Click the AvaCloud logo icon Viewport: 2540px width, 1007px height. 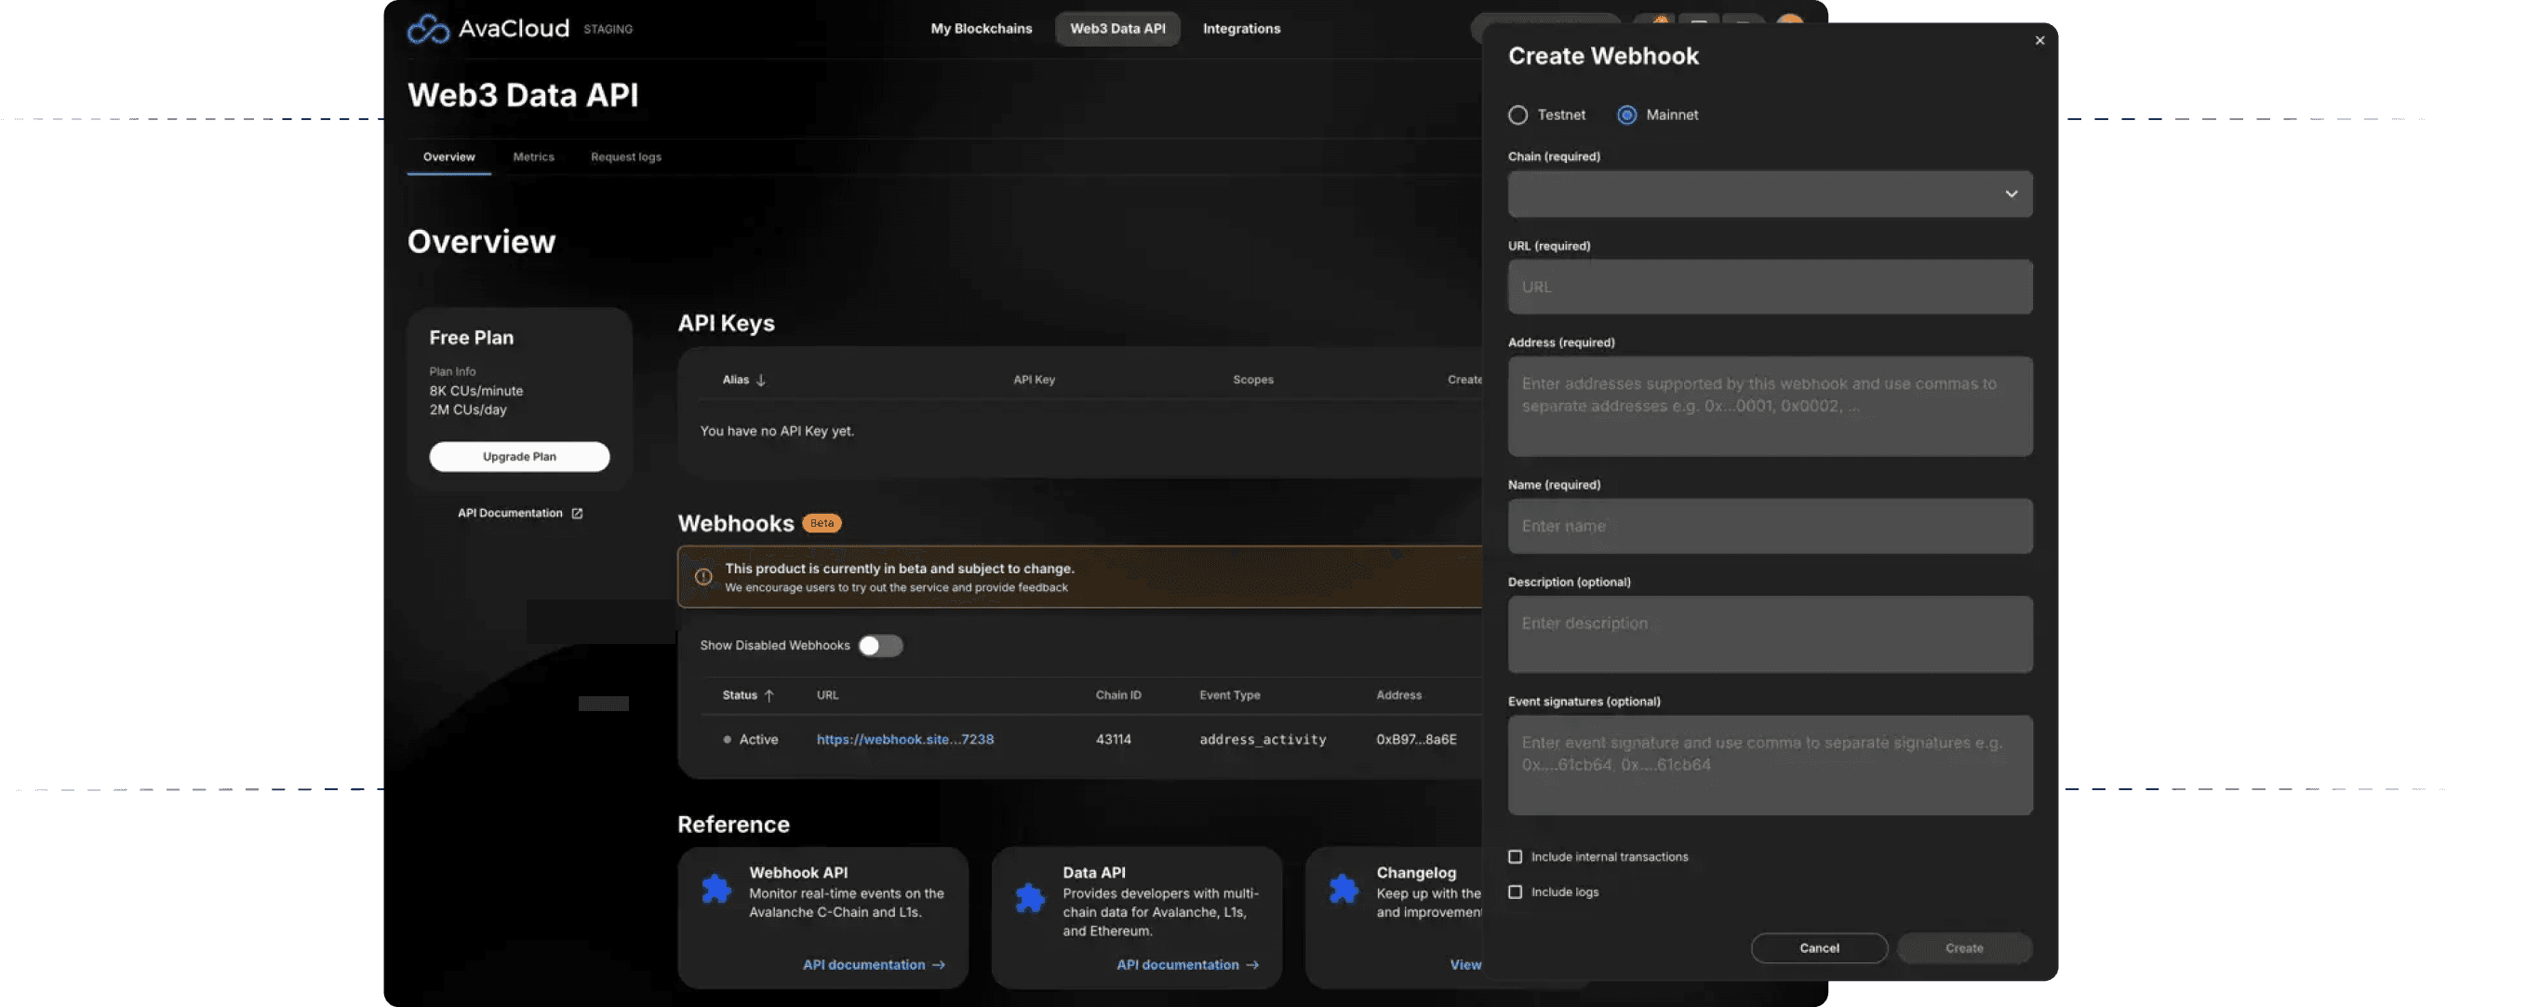(428, 29)
